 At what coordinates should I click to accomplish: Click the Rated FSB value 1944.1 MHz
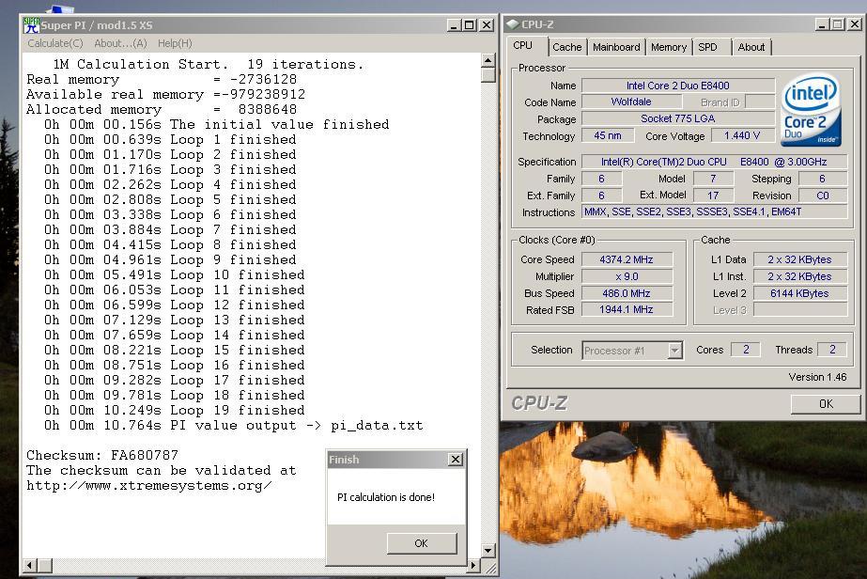627,310
